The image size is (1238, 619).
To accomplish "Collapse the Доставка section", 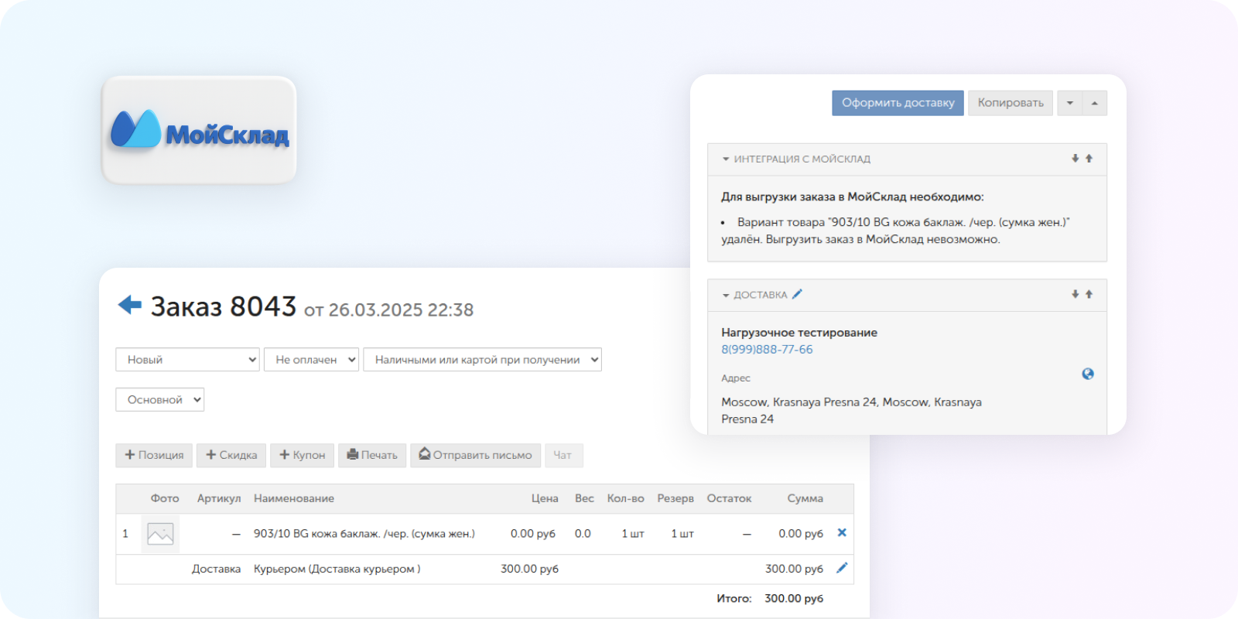I will coord(726,296).
